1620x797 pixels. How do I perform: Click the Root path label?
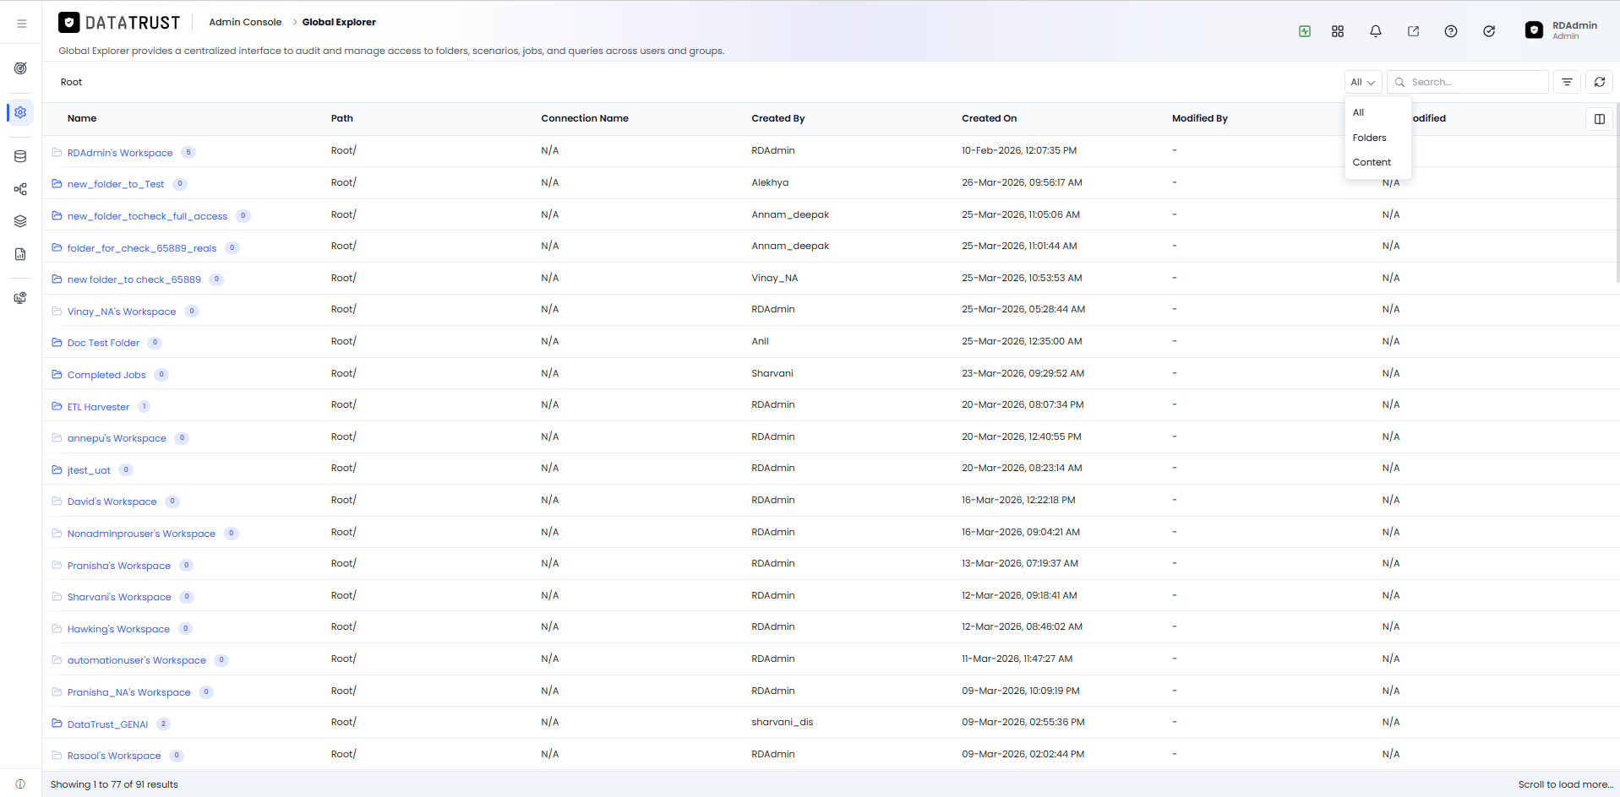pos(71,82)
